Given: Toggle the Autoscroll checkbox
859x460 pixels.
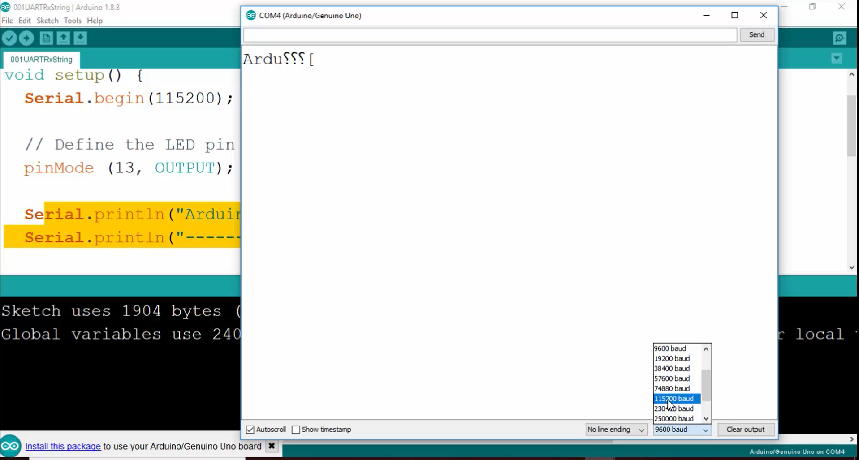Looking at the screenshot, I should point(250,430).
